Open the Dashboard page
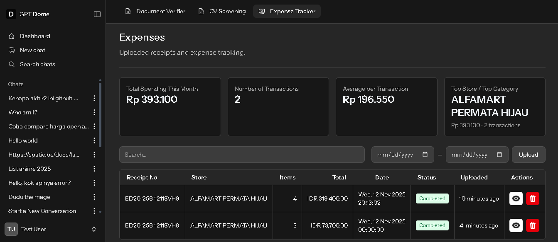558x242 pixels. pyautogui.click(x=35, y=36)
